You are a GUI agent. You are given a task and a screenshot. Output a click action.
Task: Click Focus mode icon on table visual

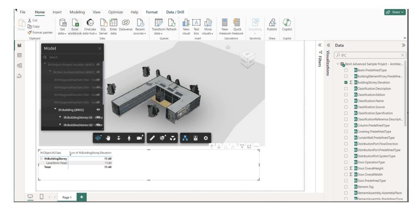pos(249,147)
